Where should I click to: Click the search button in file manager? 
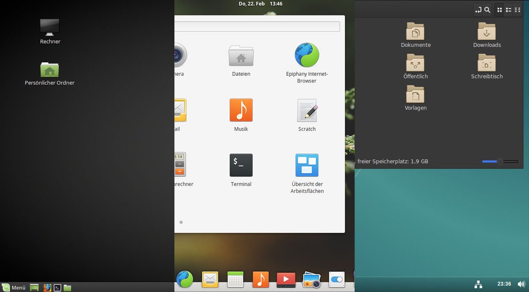click(x=487, y=10)
